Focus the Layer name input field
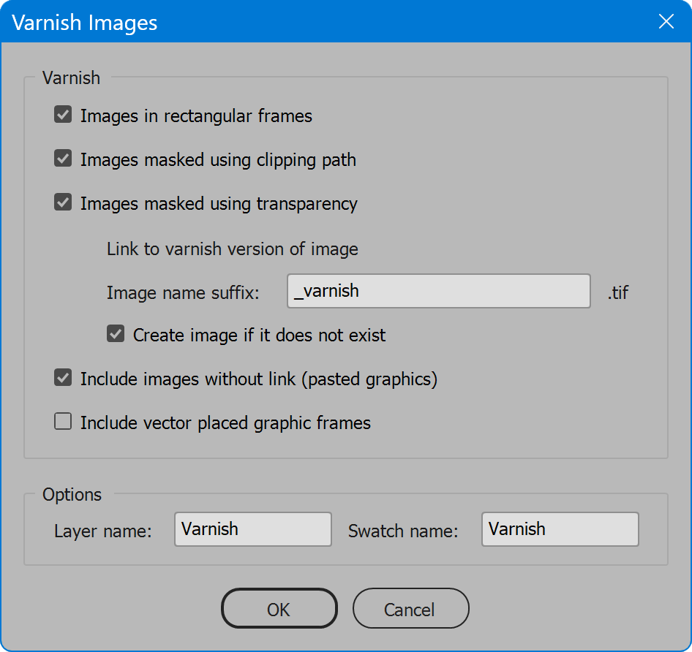 253,529
